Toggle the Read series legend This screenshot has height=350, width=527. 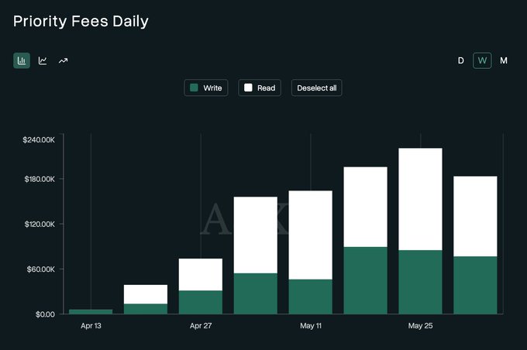pyautogui.click(x=260, y=88)
